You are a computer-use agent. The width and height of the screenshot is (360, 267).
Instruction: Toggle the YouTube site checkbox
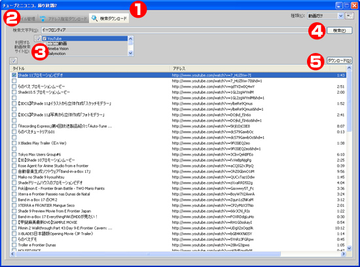(45, 39)
